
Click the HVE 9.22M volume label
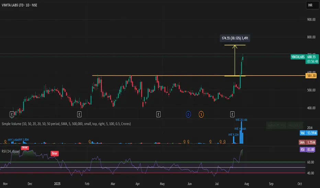tap(233, 135)
